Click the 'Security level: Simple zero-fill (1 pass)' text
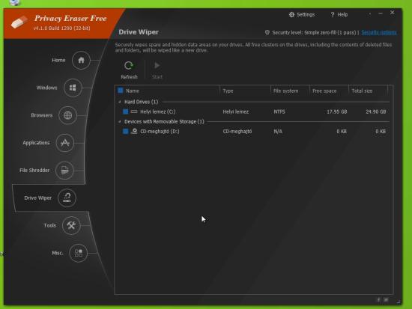Screen dimensions: 412x309 tap(314, 33)
